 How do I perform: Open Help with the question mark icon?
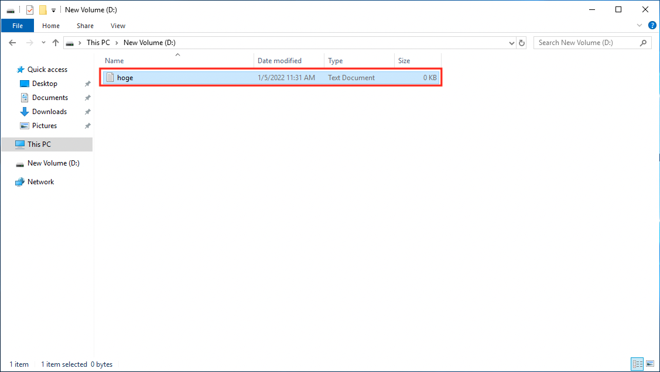(652, 25)
